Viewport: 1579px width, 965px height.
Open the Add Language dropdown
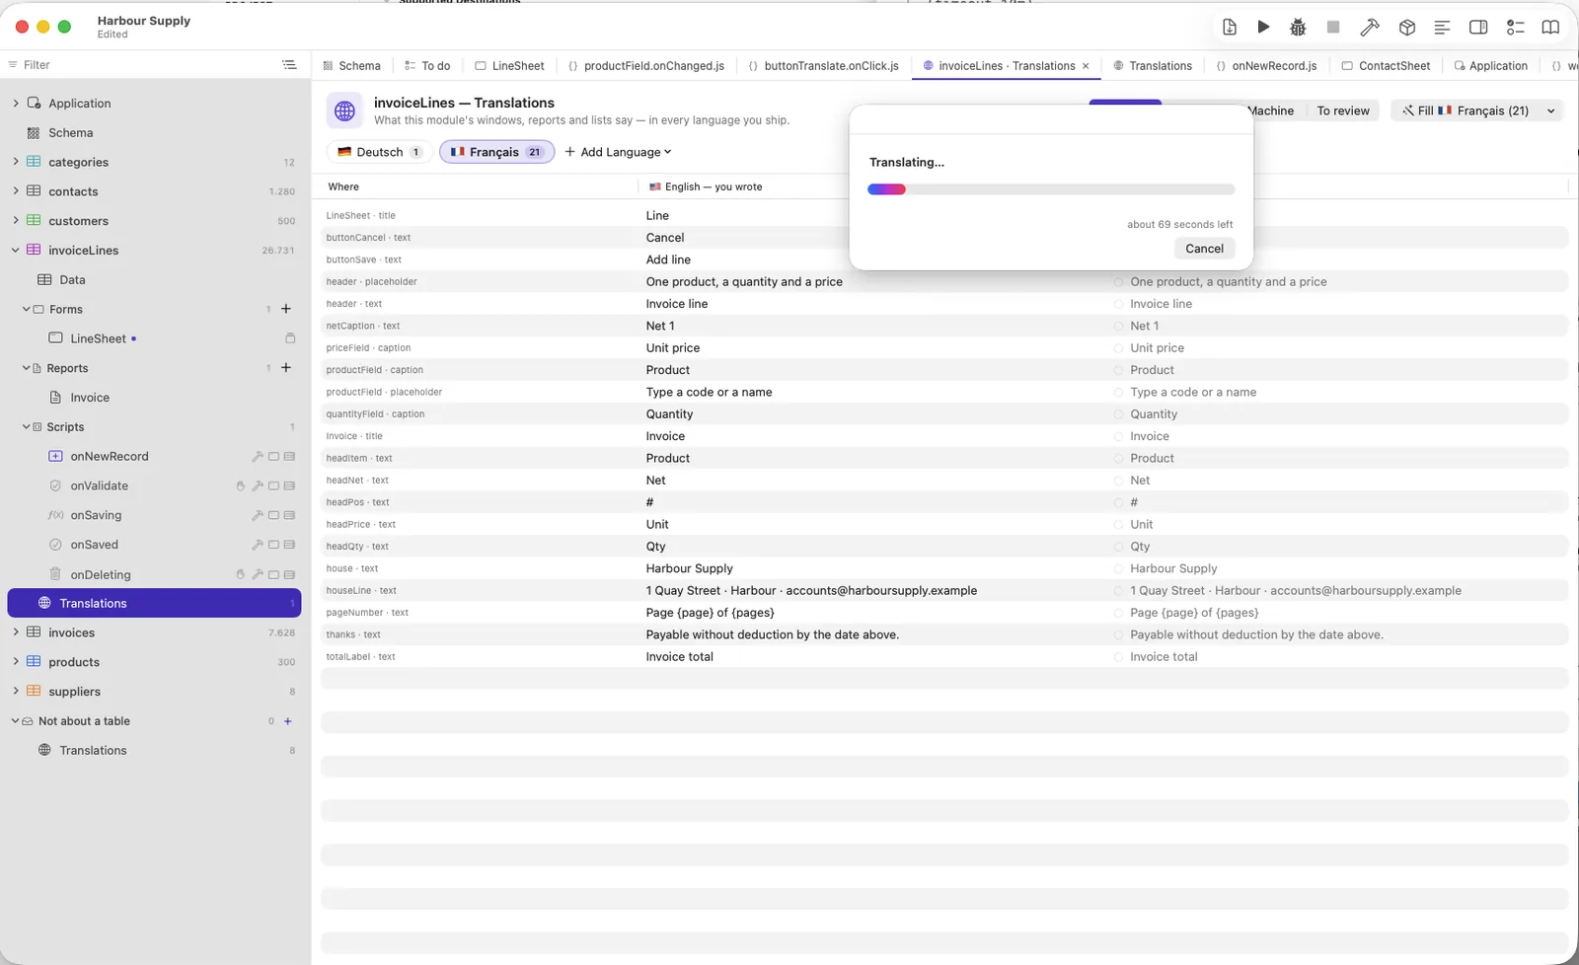tap(618, 152)
